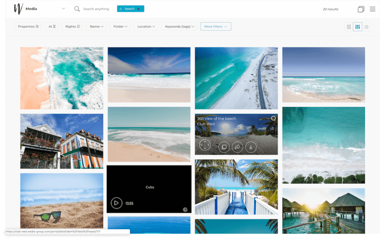Viewport: 380px width, 240px height.
Task: Expand the Name filter dropdown
Action: click(96, 27)
